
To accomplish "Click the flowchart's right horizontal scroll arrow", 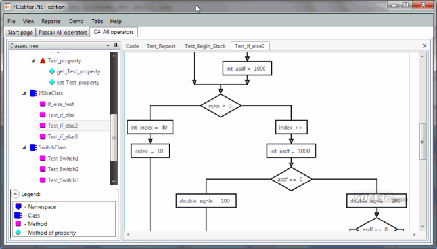I will coord(415,235).
